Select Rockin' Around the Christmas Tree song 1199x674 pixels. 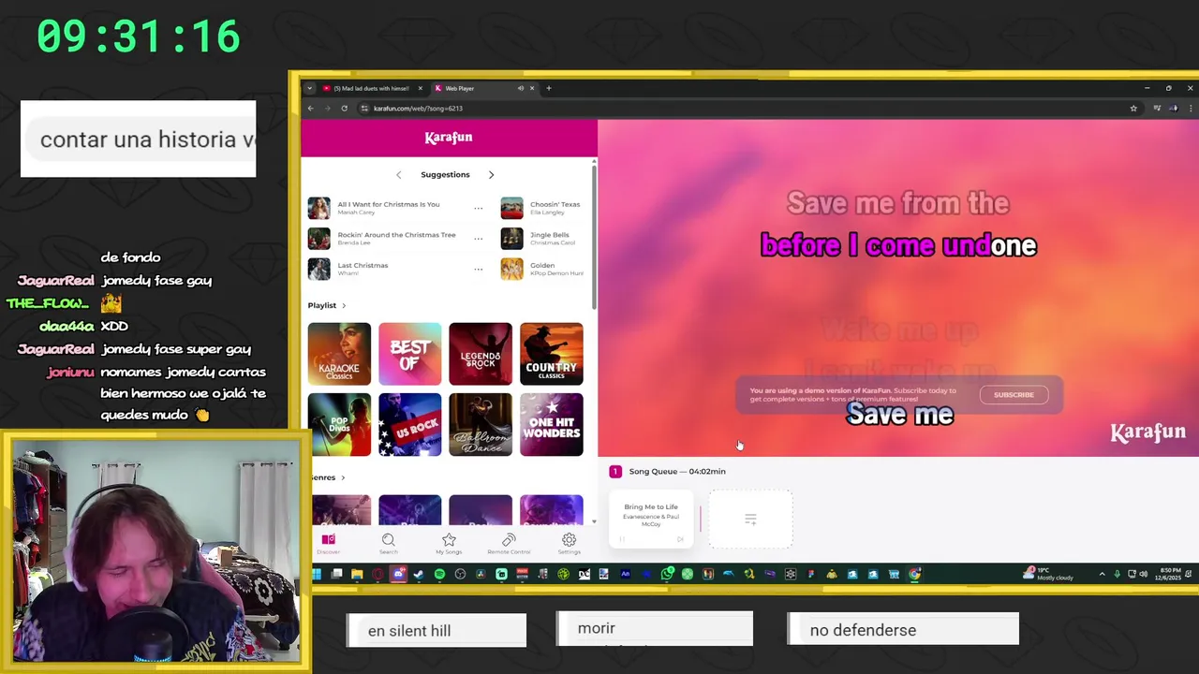click(388, 239)
